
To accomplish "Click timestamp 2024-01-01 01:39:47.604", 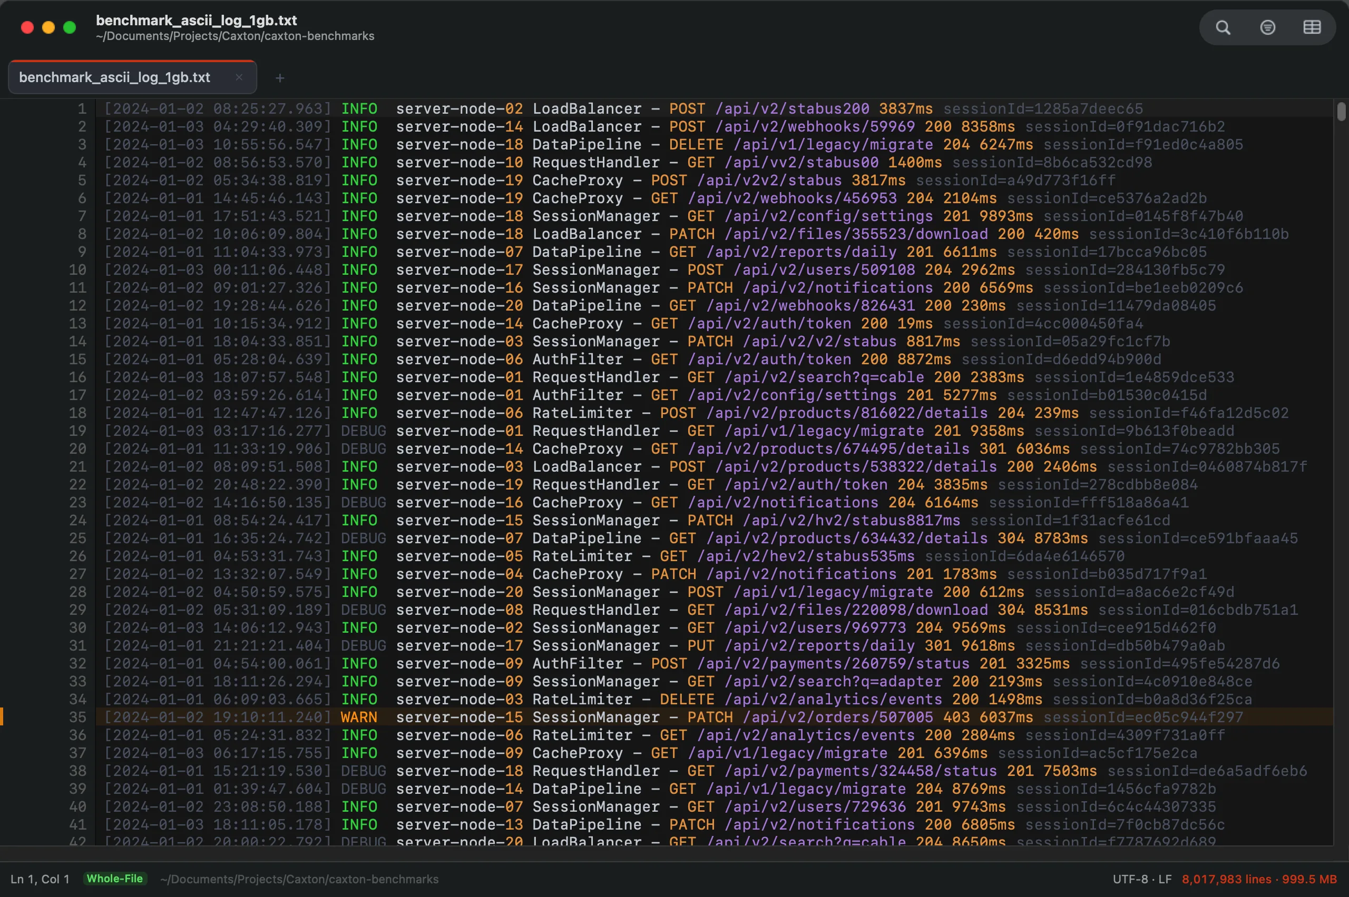I will pyautogui.click(x=218, y=789).
